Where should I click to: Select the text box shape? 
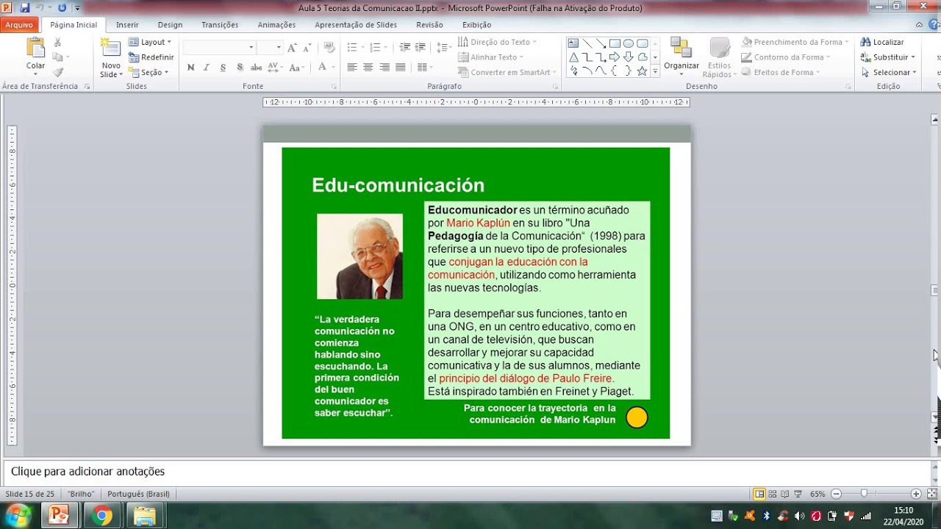click(x=573, y=43)
